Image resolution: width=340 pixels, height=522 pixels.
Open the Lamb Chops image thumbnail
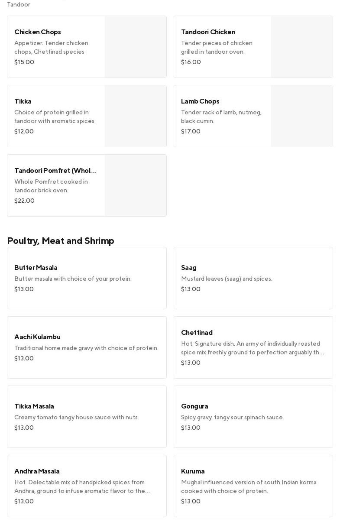pos(302,116)
